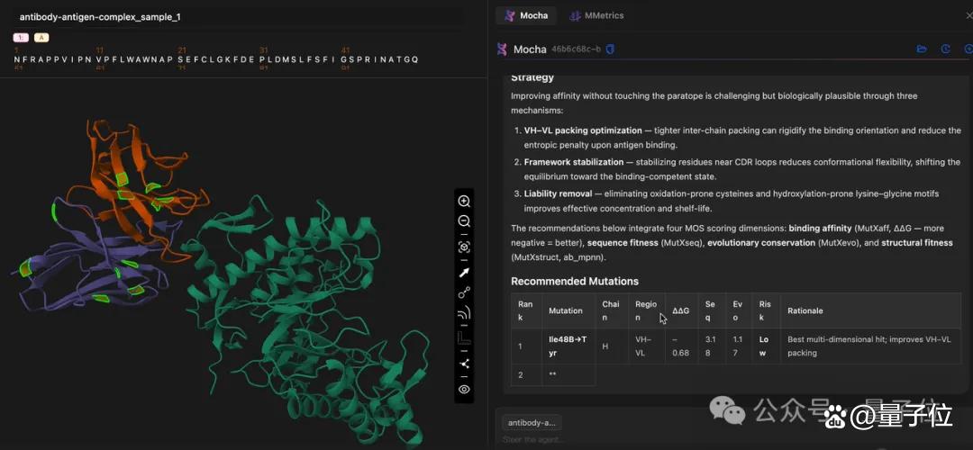Screen dimensions: 973x450
Task: Zoom in on the protein structure
Action: click(464, 202)
